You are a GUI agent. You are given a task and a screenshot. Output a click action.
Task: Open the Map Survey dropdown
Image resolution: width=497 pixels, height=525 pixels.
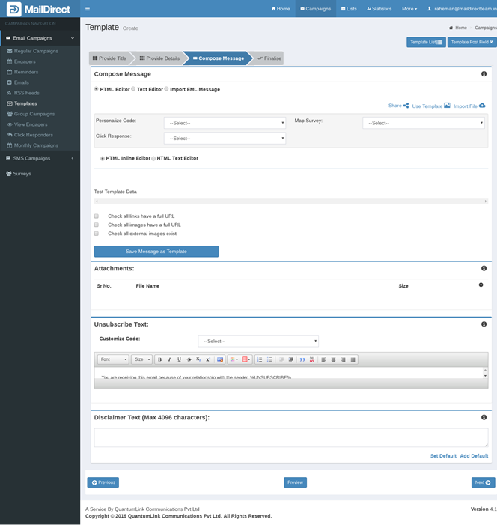click(423, 123)
